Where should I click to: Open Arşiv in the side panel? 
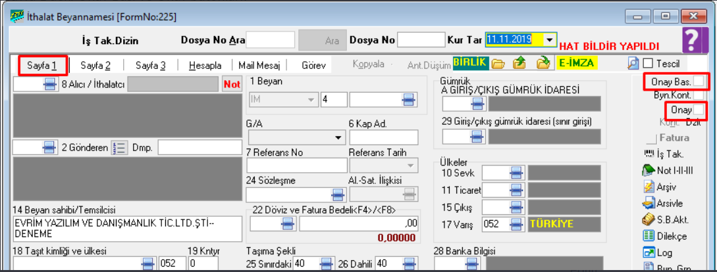click(660, 187)
